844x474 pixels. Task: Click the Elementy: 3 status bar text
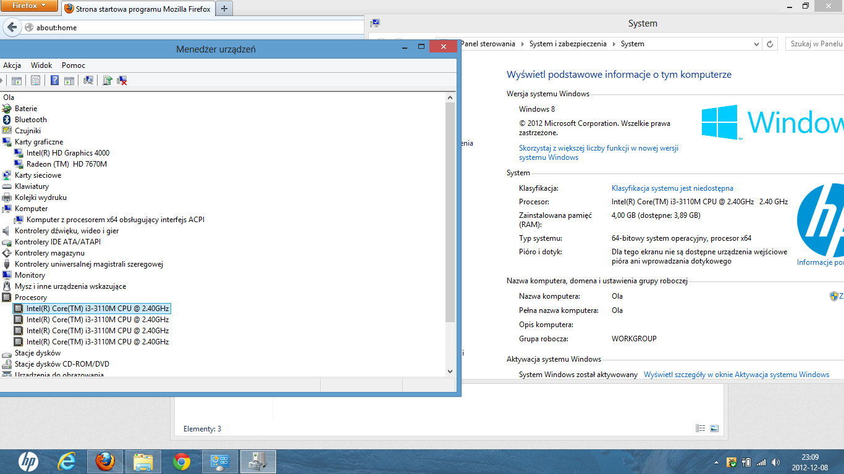click(202, 429)
